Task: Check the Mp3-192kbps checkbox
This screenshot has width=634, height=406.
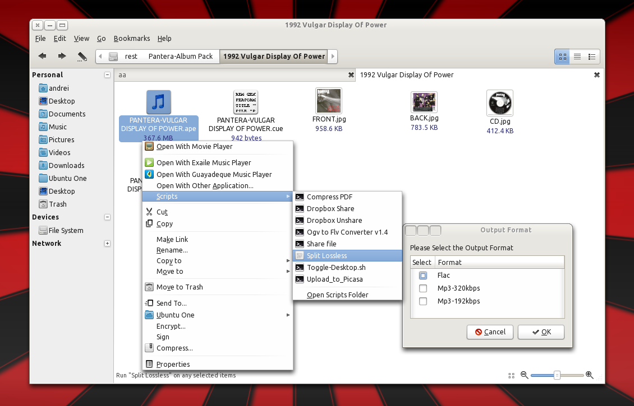Action: click(423, 301)
